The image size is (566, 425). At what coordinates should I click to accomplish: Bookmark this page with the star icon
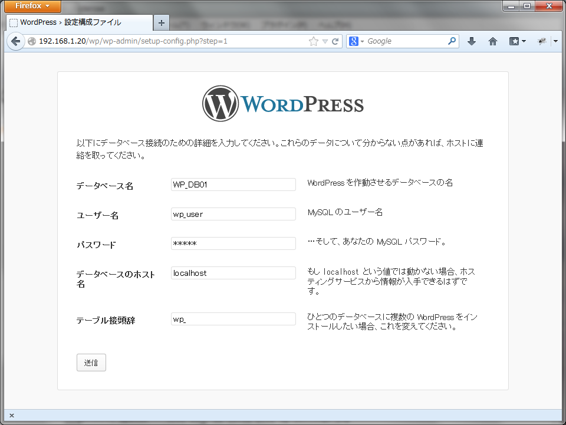coord(314,41)
